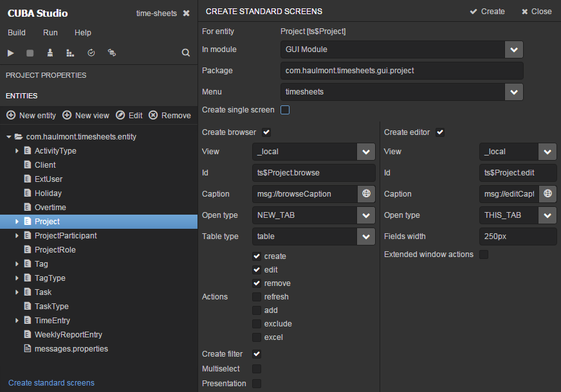Expand the Tag tree node
The width and height of the screenshot is (561, 392).
[x=17, y=263]
